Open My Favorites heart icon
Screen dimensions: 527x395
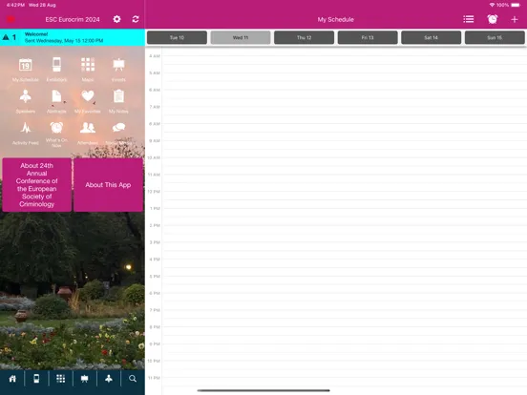[x=88, y=96]
